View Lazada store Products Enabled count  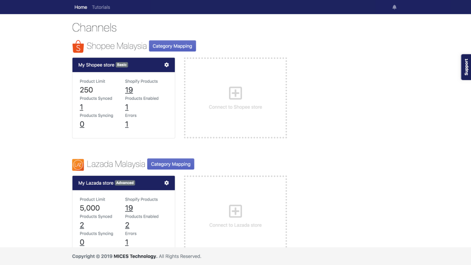(127, 225)
